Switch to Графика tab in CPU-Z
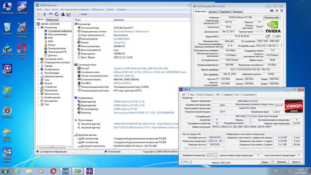The image size is (311, 175). [x=228, y=95]
